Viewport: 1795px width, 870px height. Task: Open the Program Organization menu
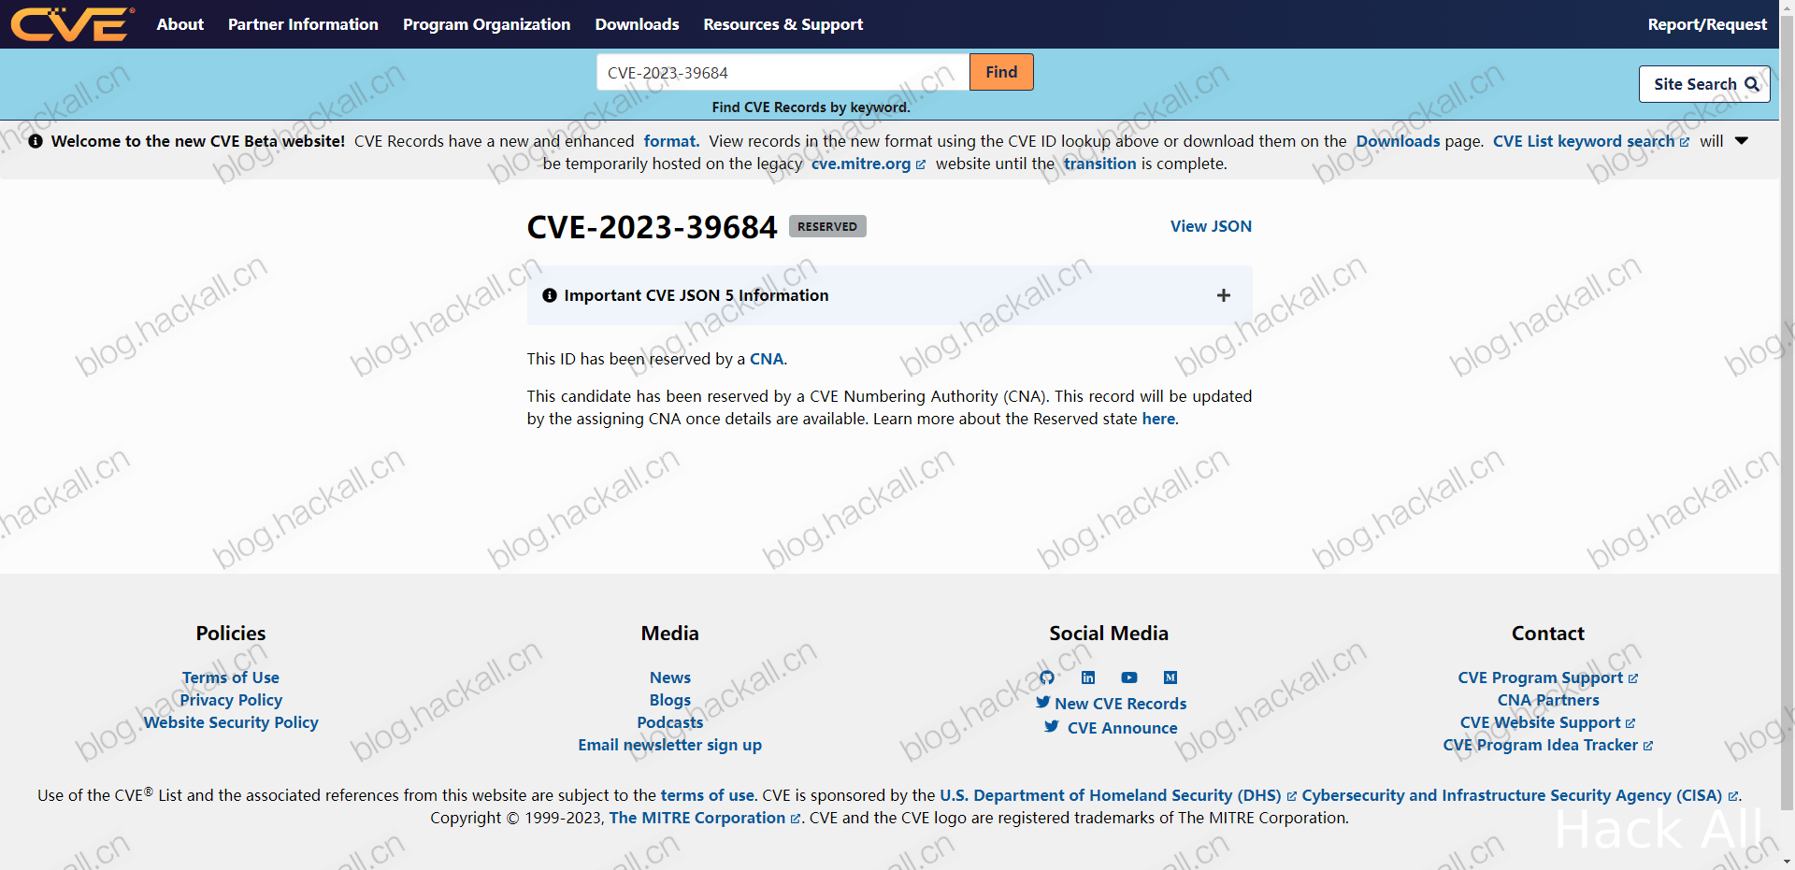pos(486,24)
